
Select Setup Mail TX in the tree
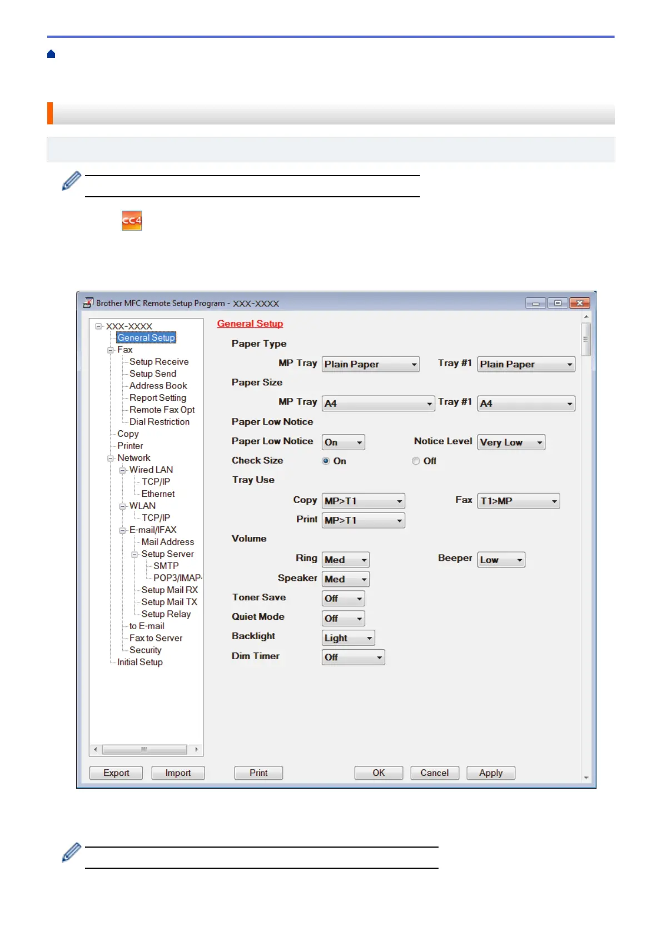tap(170, 602)
